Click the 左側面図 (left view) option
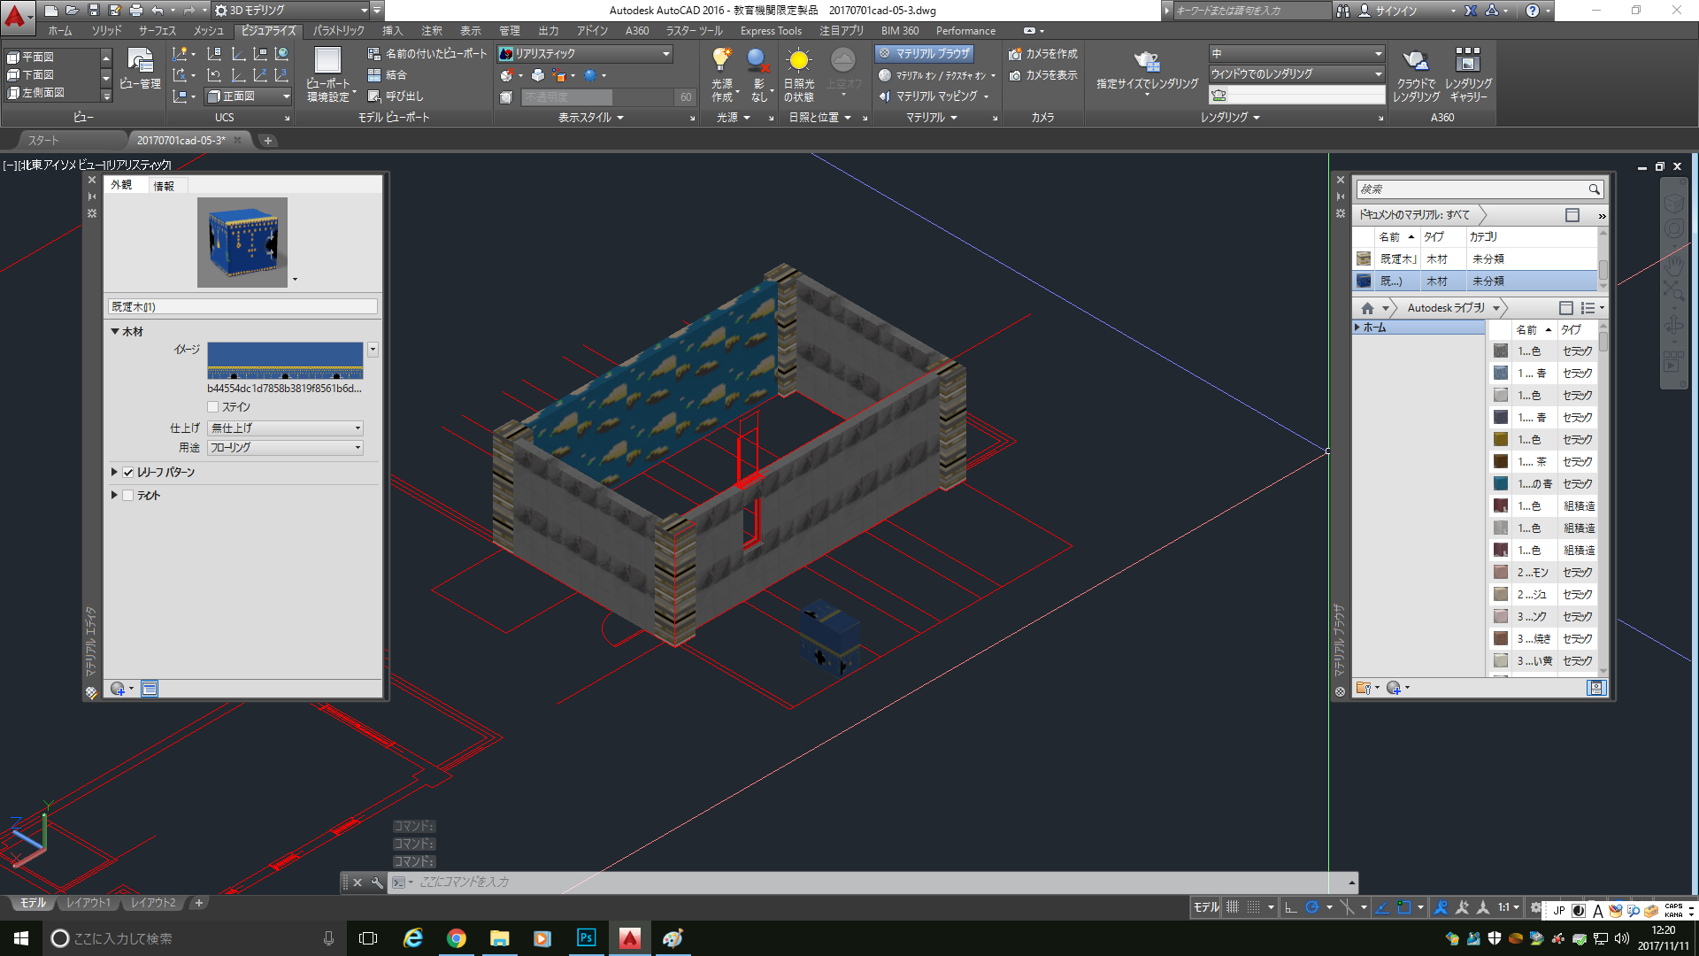The height and width of the screenshot is (956, 1699). [x=37, y=93]
